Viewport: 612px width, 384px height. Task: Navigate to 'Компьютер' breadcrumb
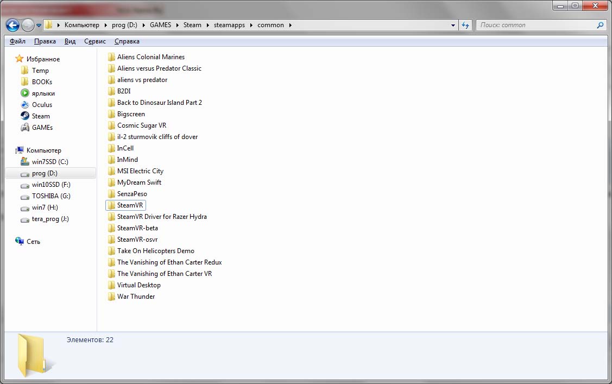[x=82, y=25]
